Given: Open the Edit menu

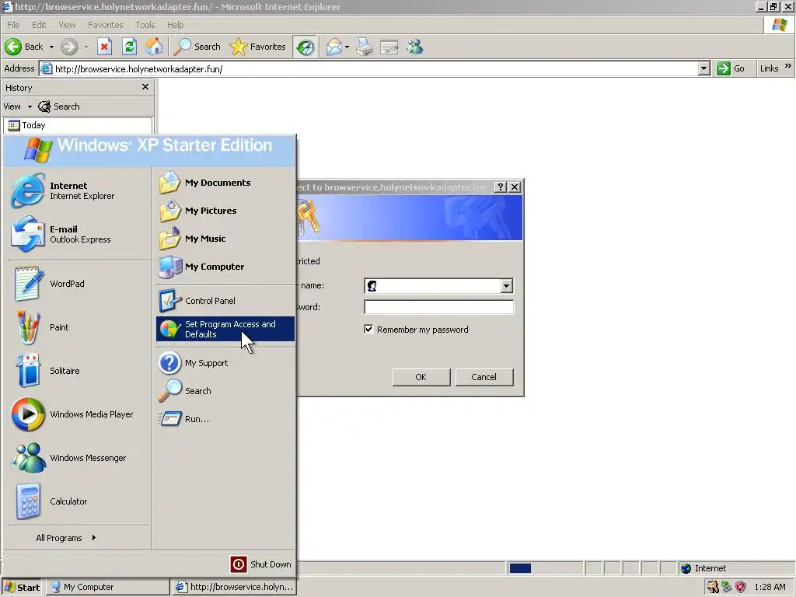Looking at the screenshot, I should tap(39, 25).
